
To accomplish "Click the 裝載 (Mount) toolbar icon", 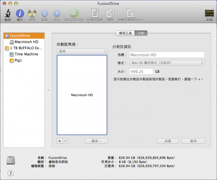I will [x=44, y=14].
